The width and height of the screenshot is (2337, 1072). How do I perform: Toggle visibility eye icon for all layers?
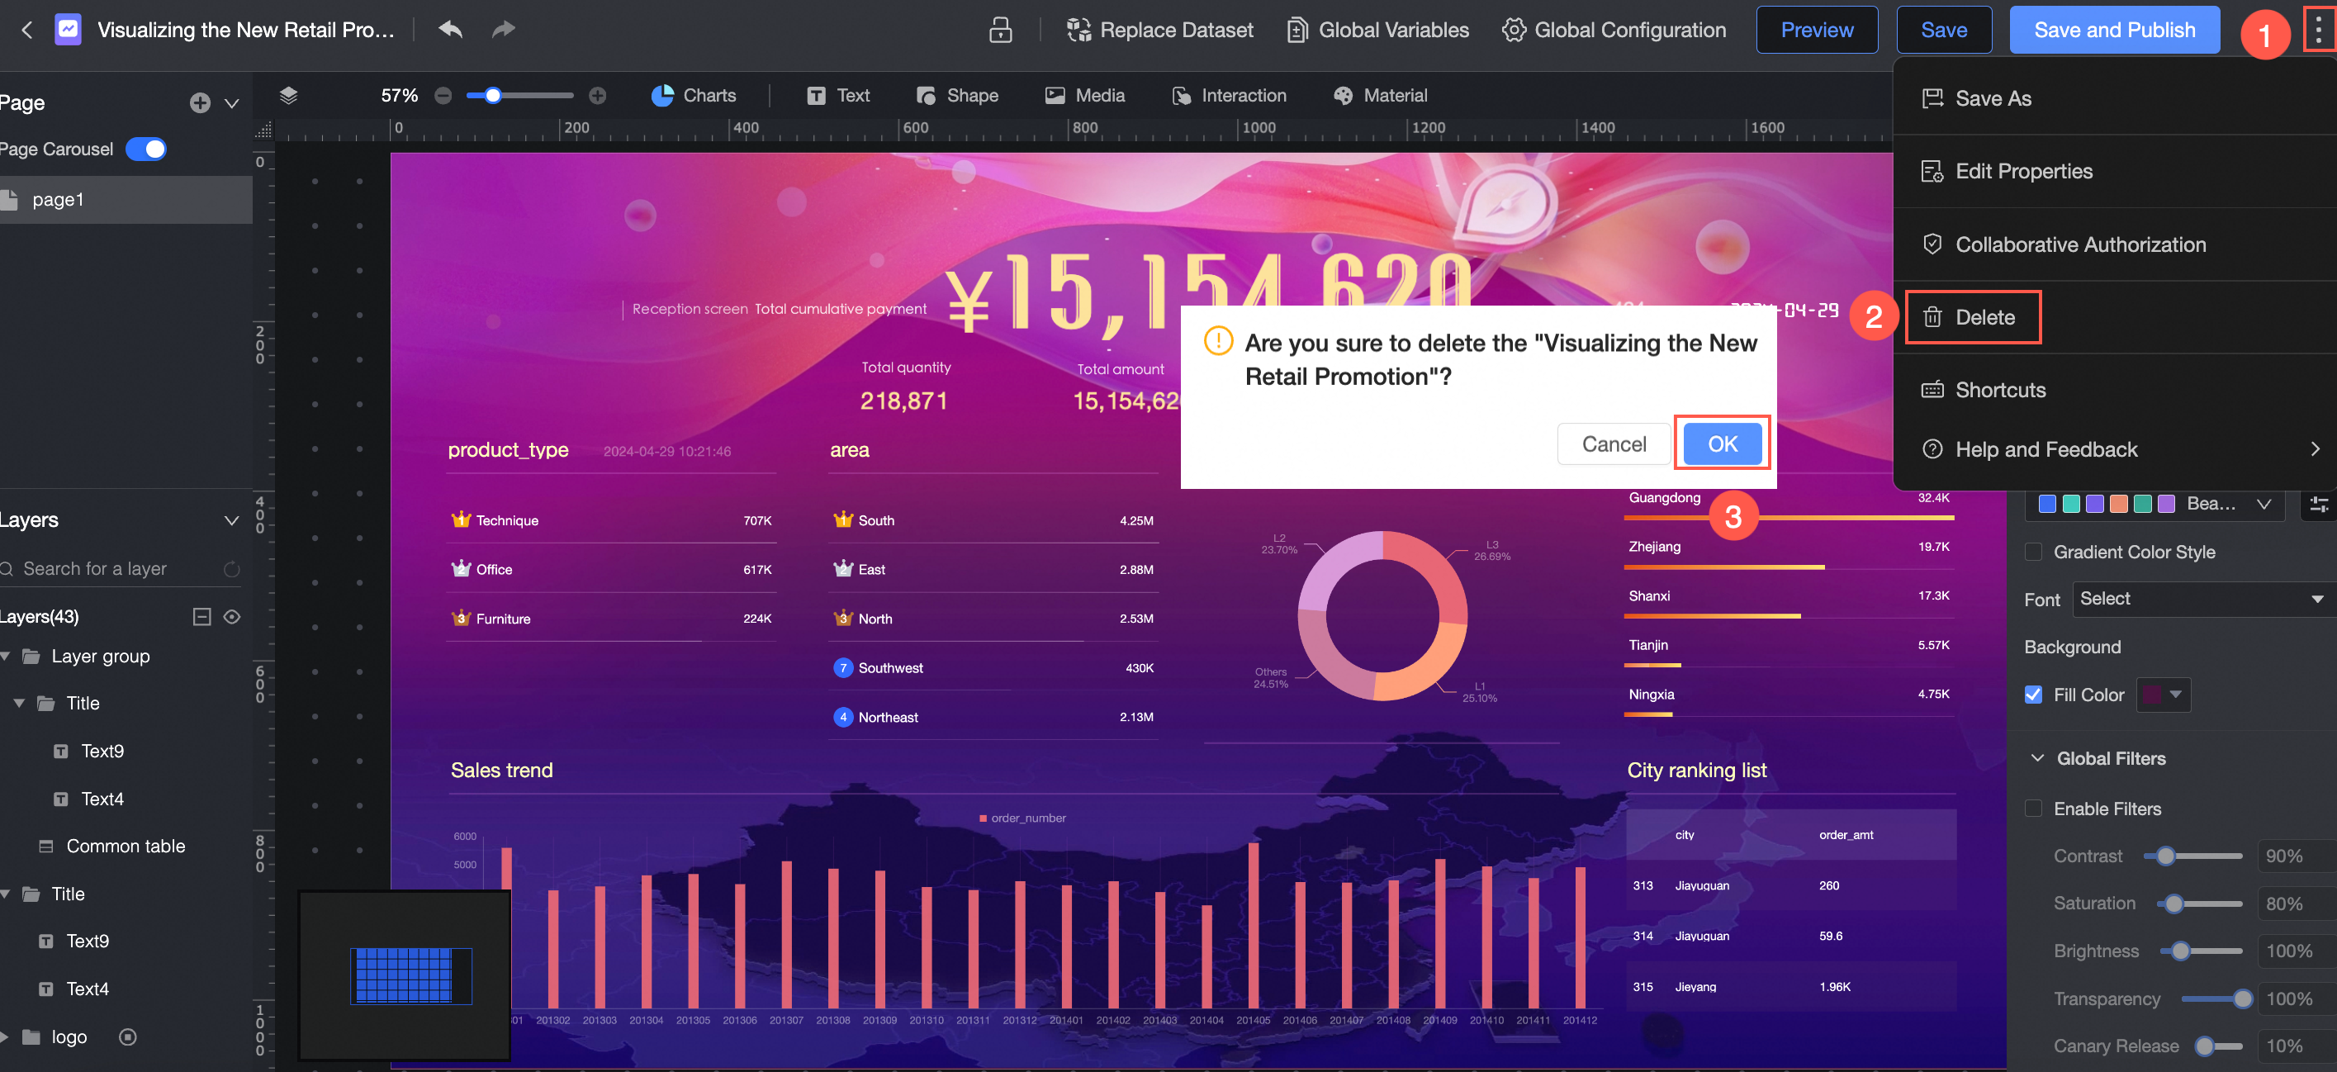click(x=231, y=617)
